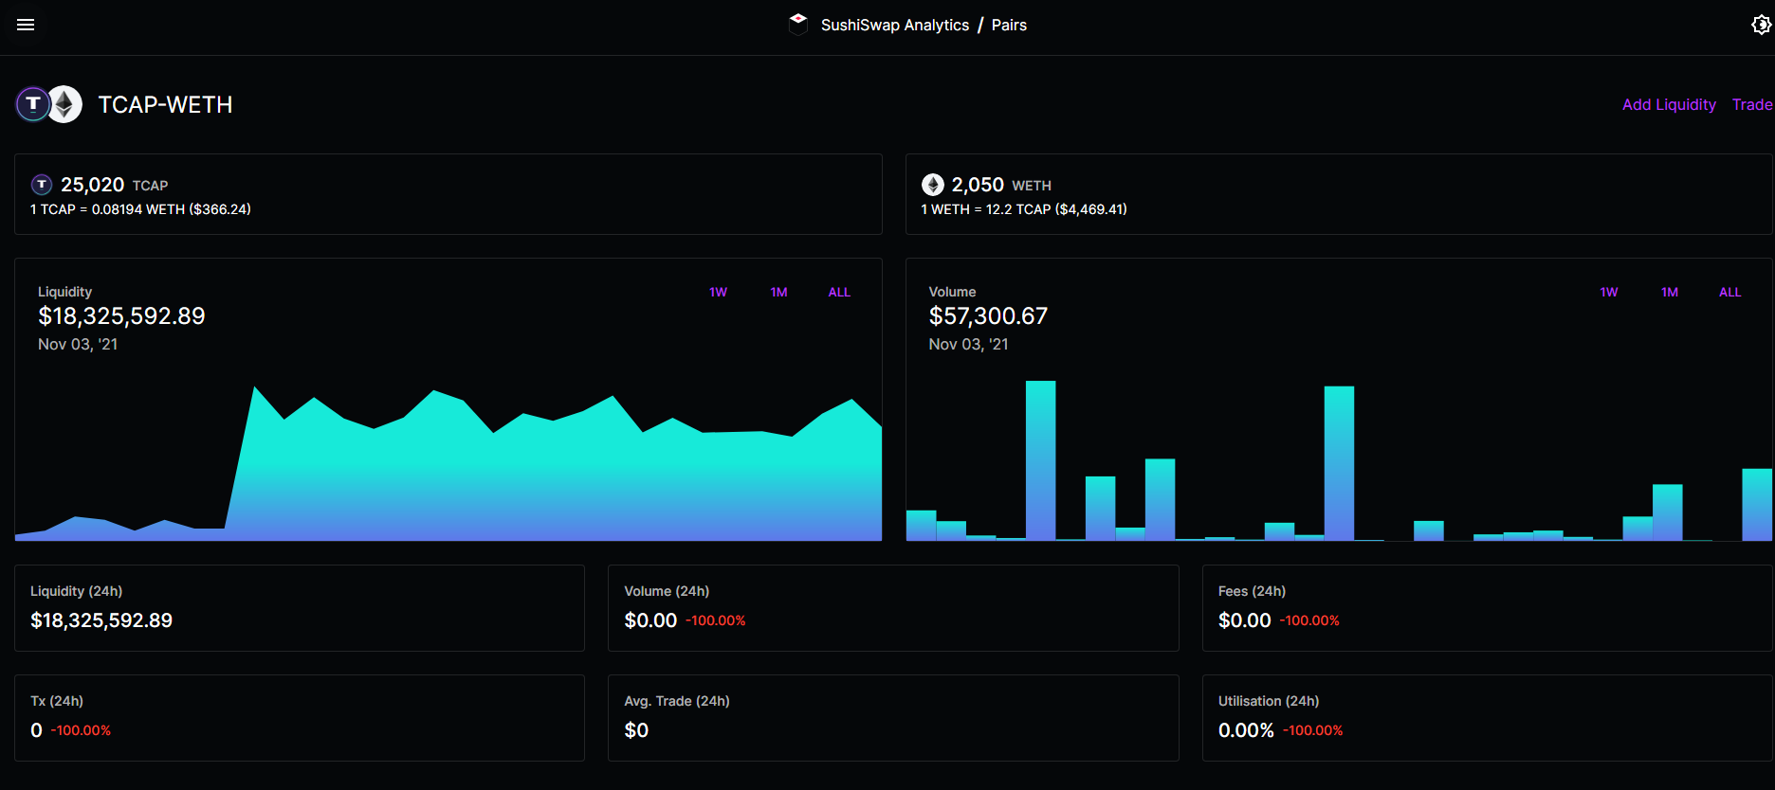Click the Liquidity (24h) value $18,325,592.89
This screenshot has width=1775, height=790.
(x=101, y=620)
